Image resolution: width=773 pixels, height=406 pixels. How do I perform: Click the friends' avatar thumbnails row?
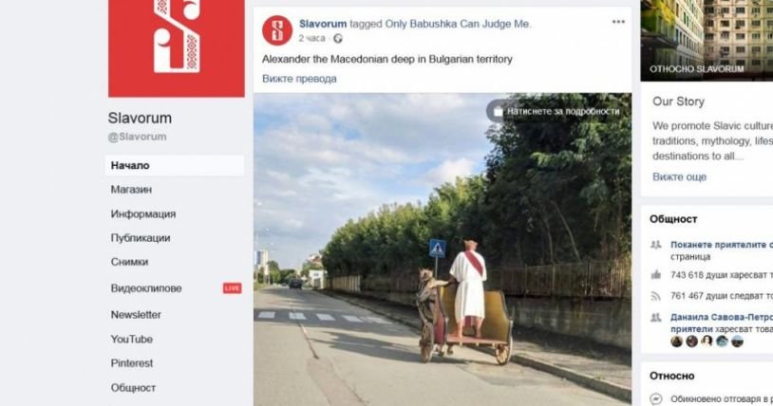point(707,341)
